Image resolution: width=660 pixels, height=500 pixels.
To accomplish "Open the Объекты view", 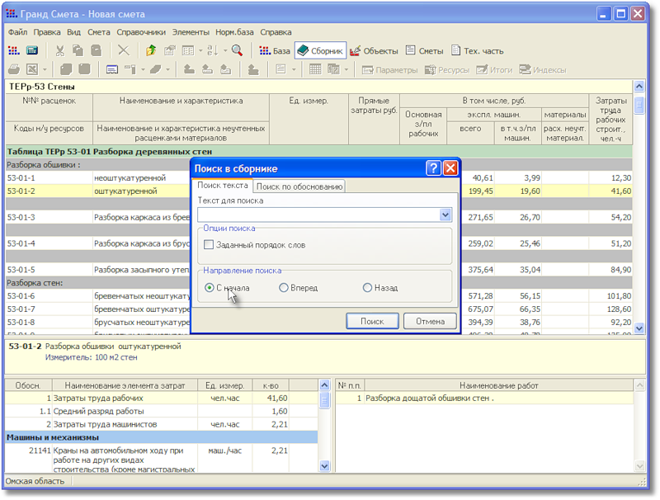I will [374, 51].
